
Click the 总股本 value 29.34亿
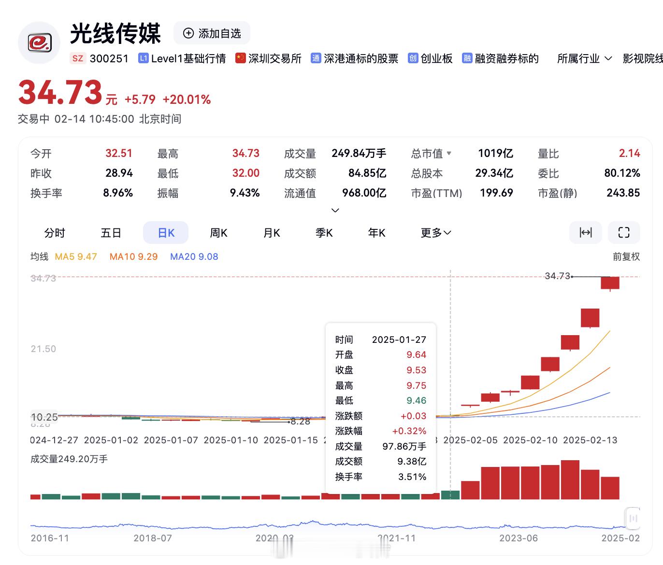494,173
